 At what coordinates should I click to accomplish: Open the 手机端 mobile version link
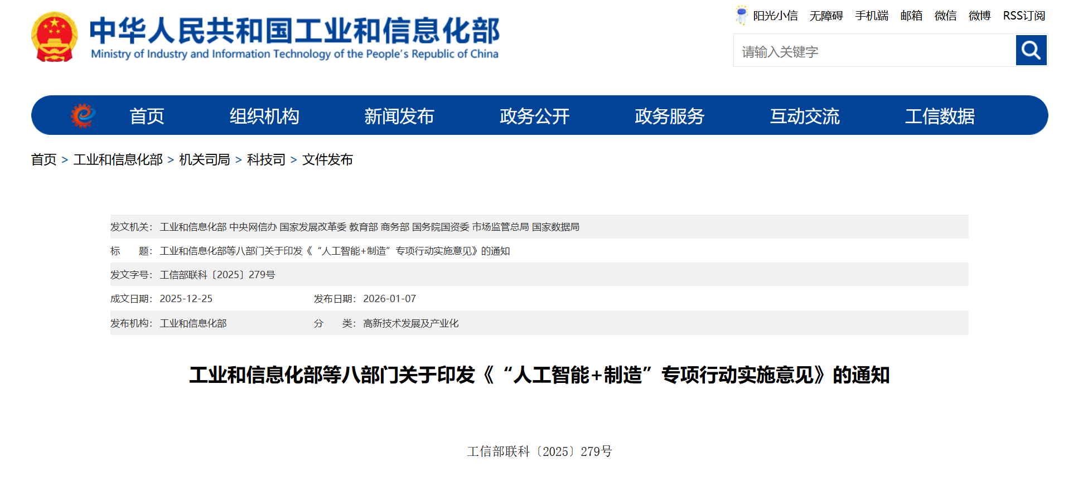(872, 16)
